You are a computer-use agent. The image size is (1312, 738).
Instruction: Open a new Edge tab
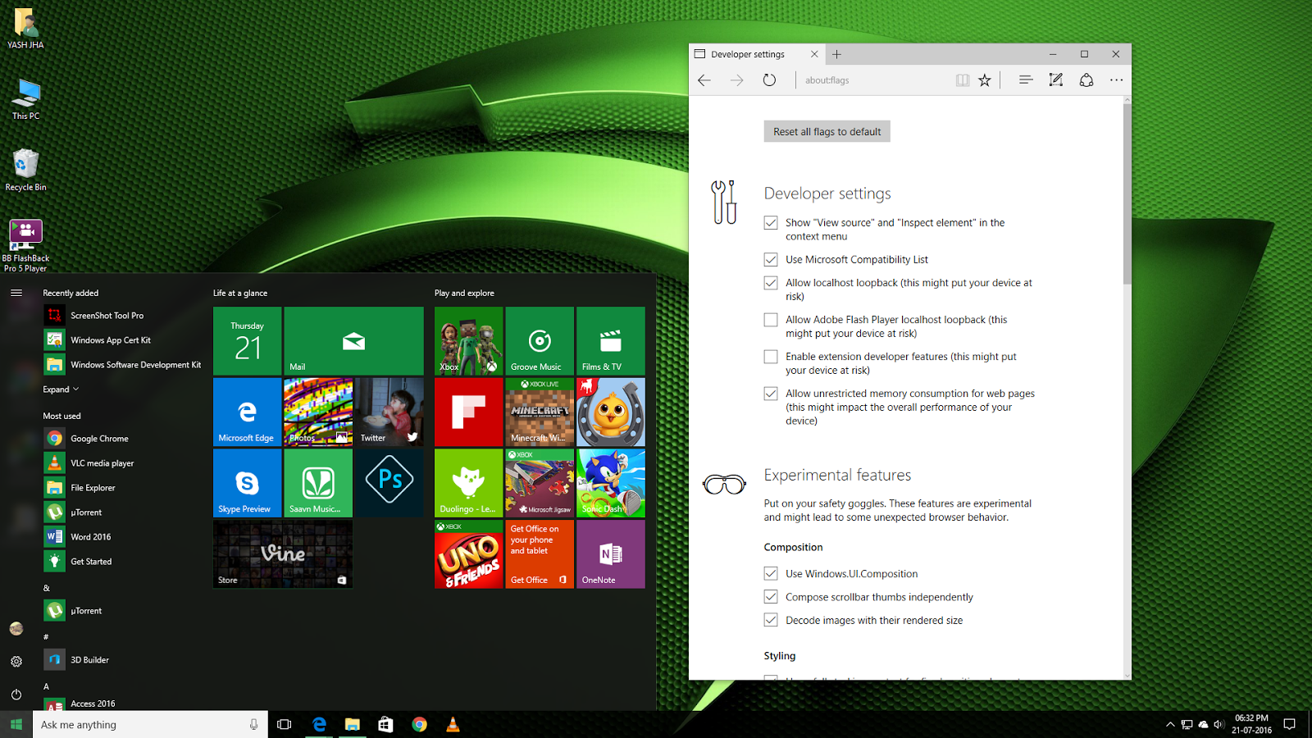pos(836,54)
